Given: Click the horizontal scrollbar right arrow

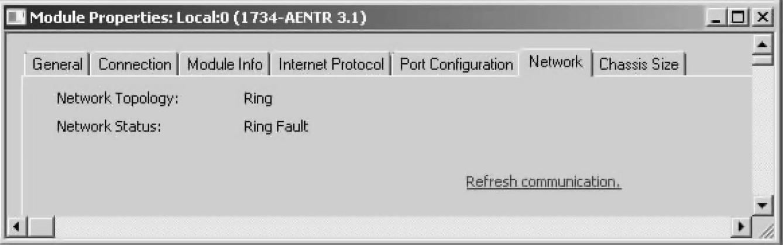Looking at the screenshot, I should [742, 226].
